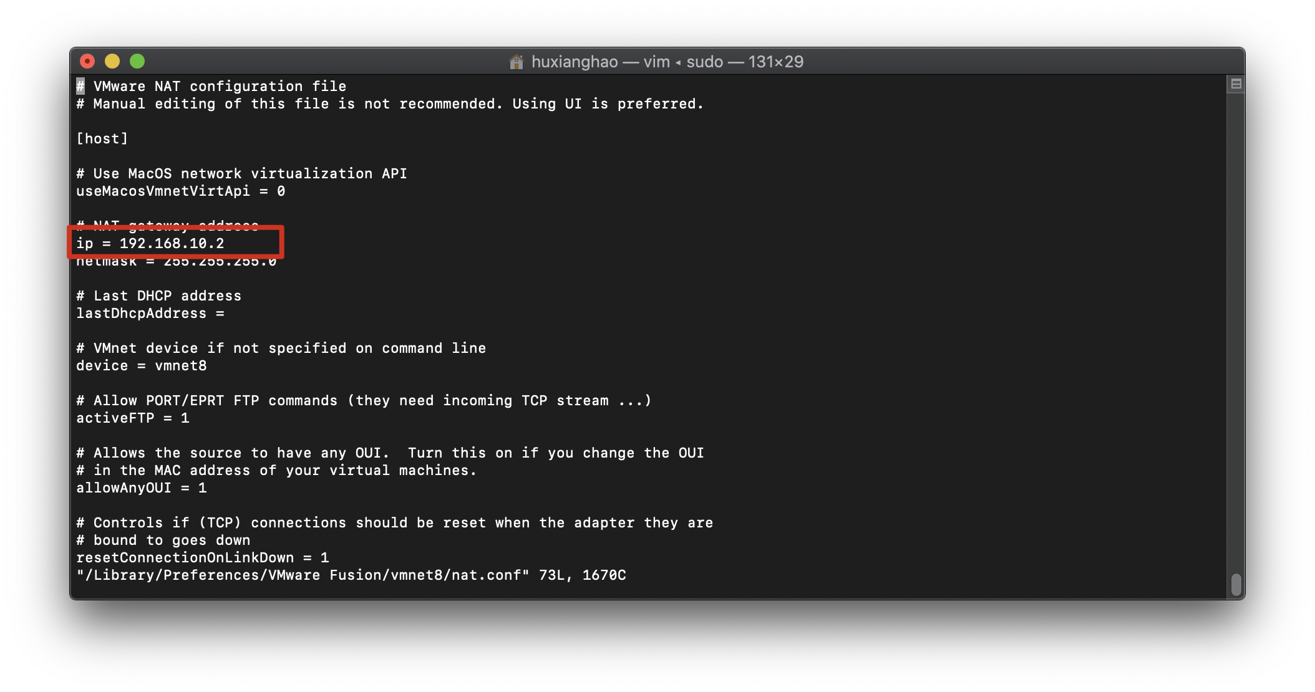Screen dimensions: 1315x692
Task: Click the Last DHCP address comment line
Action: 158,296
